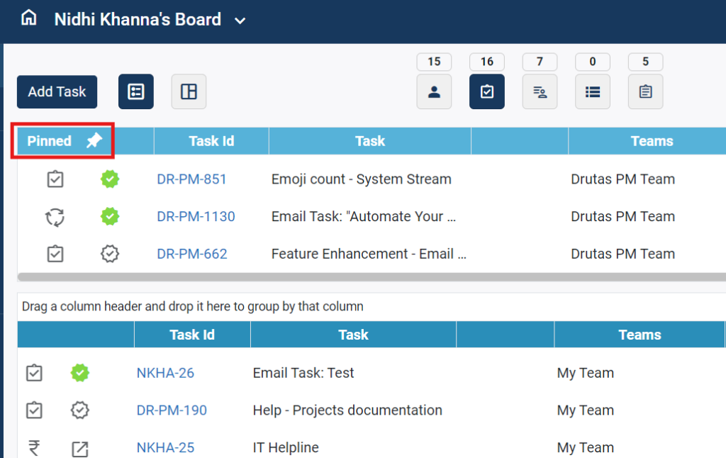Toggle the completed badge on Email Task Test
This screenshot has height=458, width=726.
(79, 372)
